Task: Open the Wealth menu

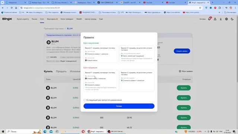Action: point(79,19)
